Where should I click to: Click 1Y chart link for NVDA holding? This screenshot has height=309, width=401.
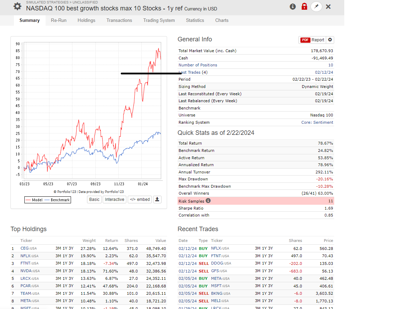(x=65, y=271)
